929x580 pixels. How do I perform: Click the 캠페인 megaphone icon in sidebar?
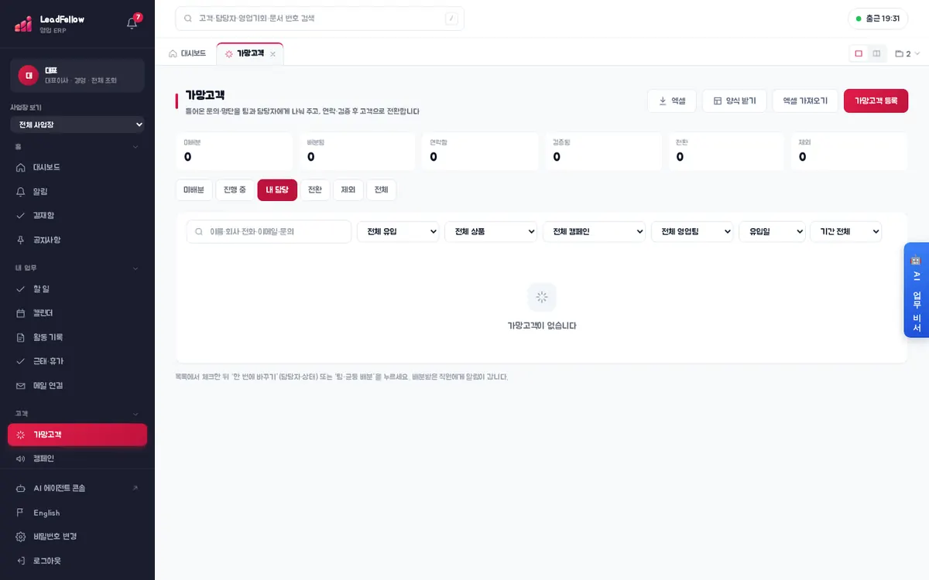(21, 459)
